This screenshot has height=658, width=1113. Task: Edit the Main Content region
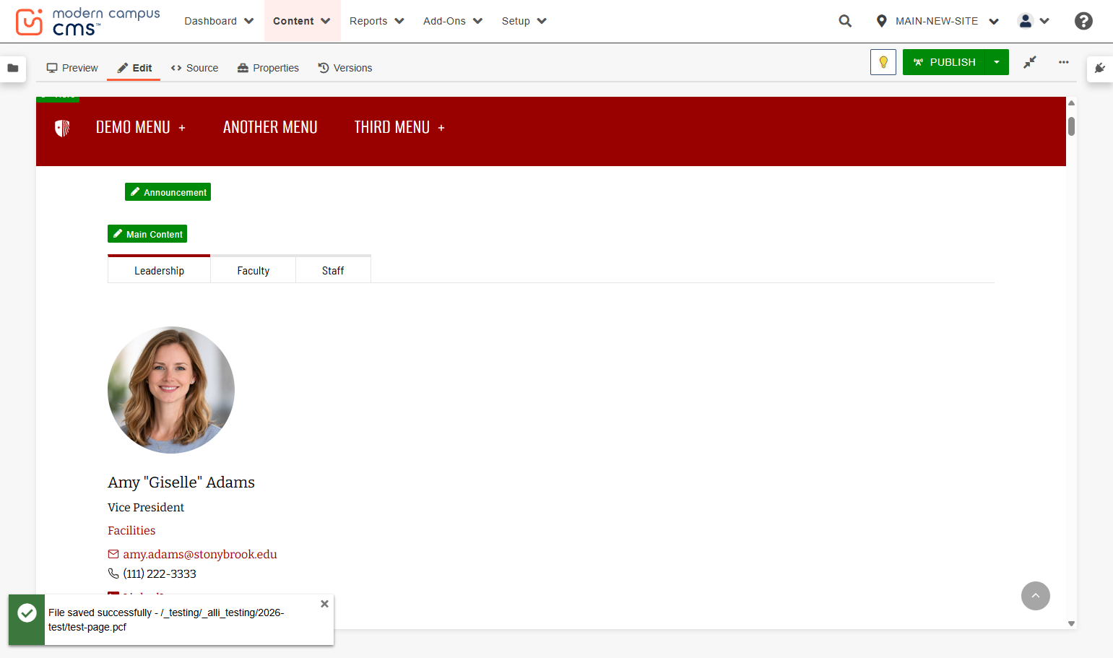pyautogui.click(x=147, y=234)
